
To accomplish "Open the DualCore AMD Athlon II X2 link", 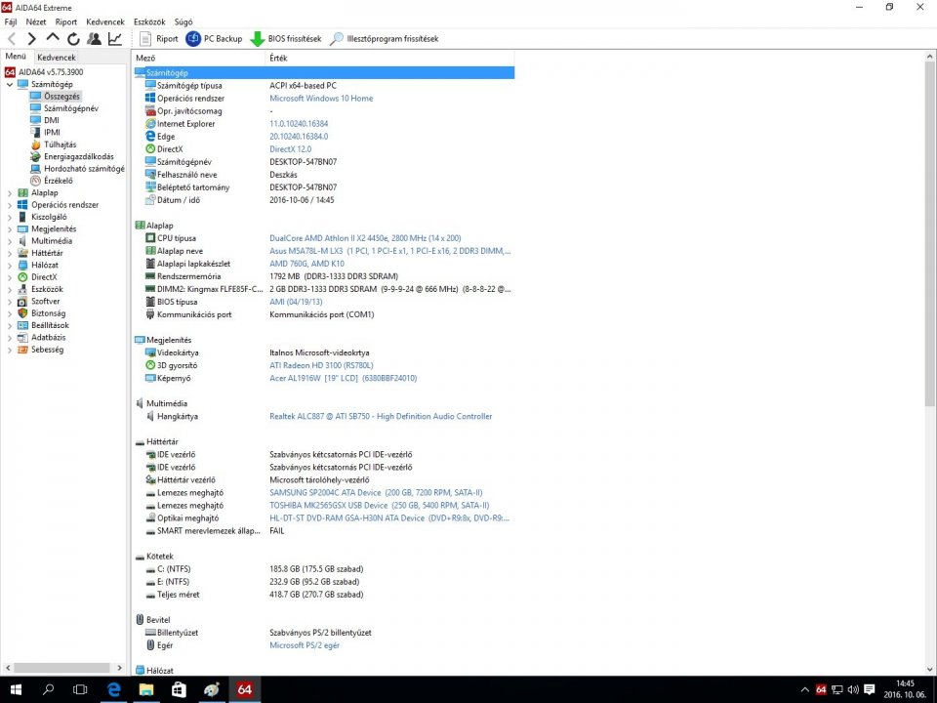I will 365,238.
